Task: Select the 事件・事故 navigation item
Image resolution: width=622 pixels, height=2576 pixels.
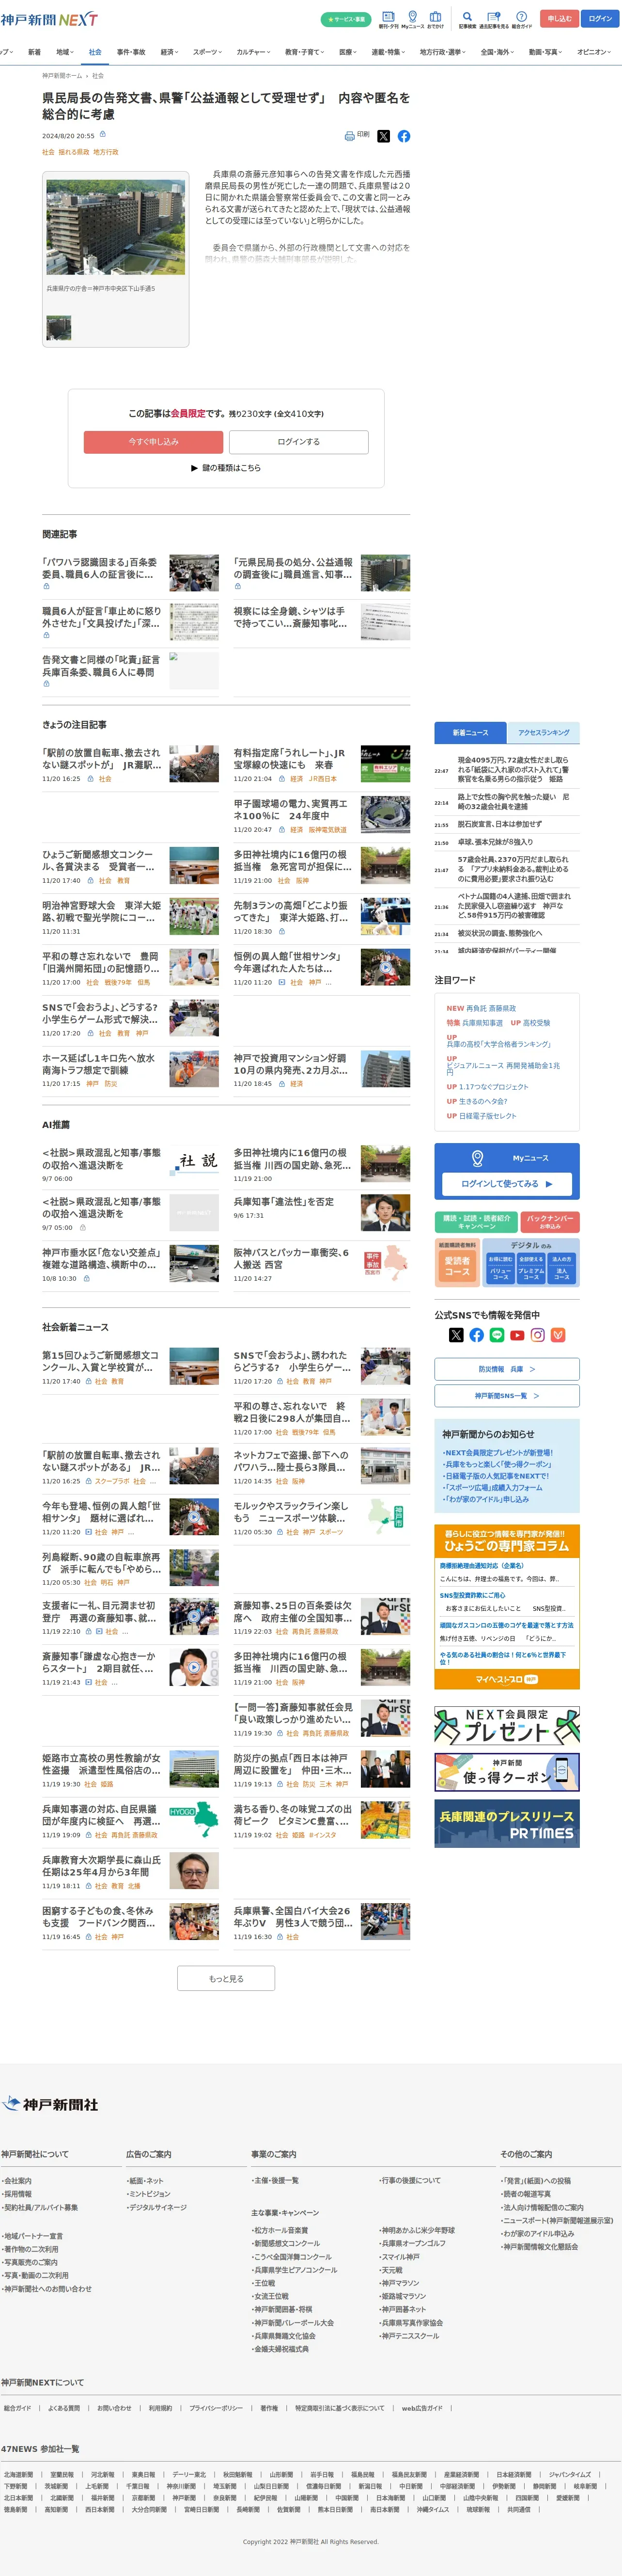Action: (x=131, y=52)
